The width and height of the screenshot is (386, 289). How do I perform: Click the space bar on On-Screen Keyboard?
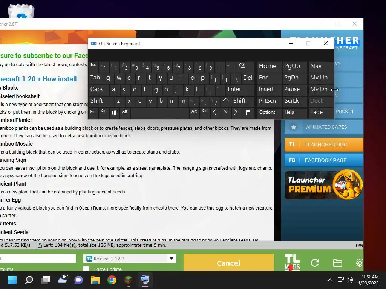point(159,113)
